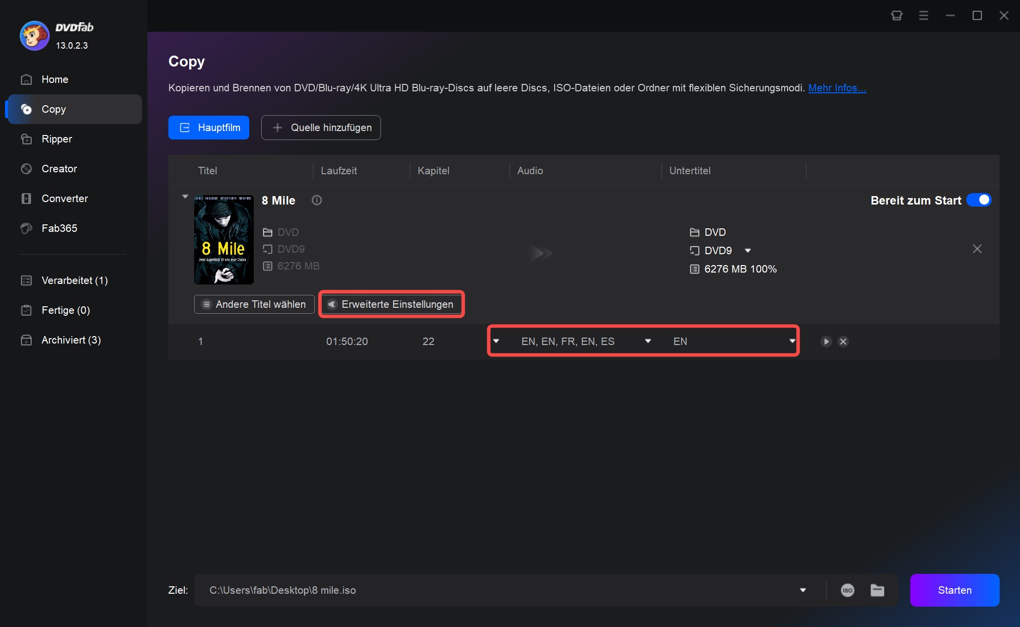Viewport: 1020px width, 627px height.
Task: Click the Hauptfilm mode button
Action: coord(209,128)
